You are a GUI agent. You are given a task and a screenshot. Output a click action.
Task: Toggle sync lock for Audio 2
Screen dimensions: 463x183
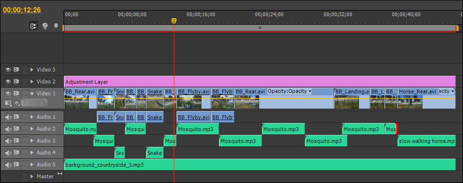16,129
